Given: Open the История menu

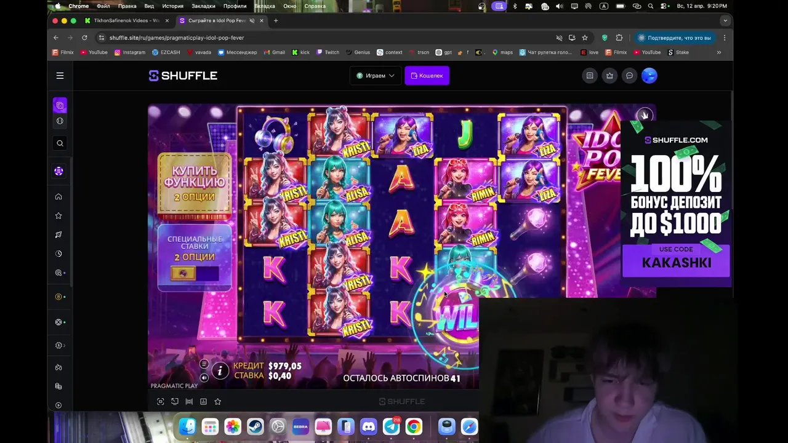Looking at the screenshot, I should coord(173,6).
